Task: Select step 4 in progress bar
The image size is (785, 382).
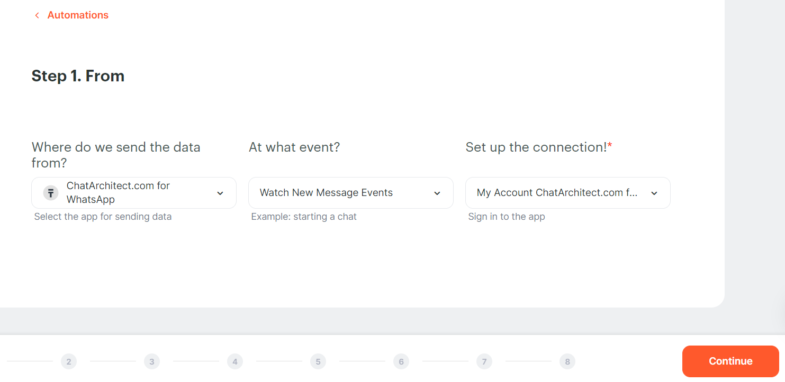Action: click(234, 361)
